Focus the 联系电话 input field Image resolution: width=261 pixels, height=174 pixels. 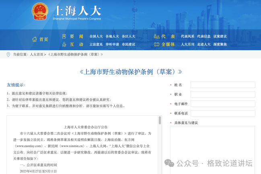point(223,113)
